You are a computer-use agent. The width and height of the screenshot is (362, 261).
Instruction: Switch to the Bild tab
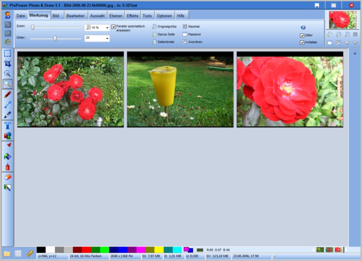point(56,16)
